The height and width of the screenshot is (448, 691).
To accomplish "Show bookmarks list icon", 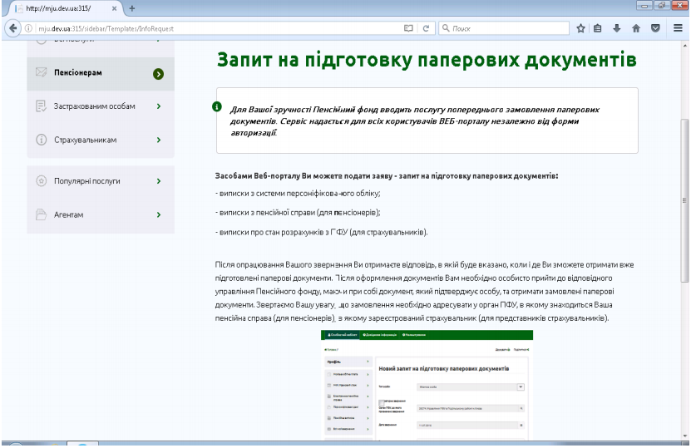I will coord(598,28).
